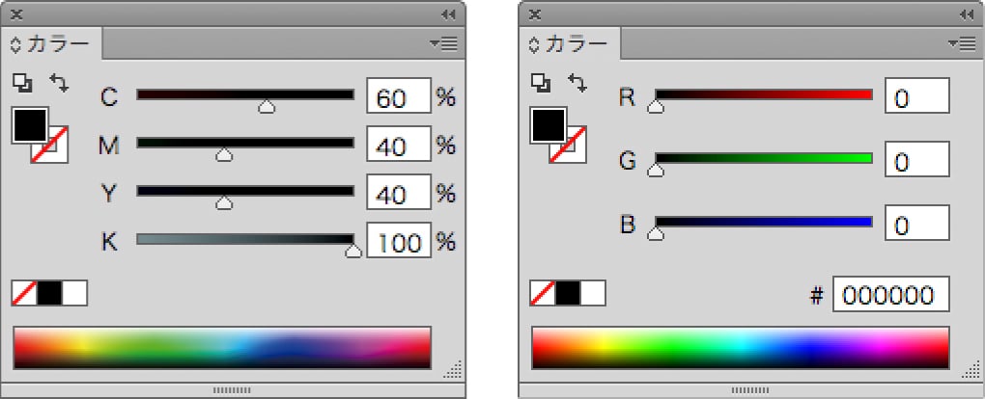Screen dimensions: 985x399
Task: Select the None swatch in CMYK panel
Action: pos(24,293)
